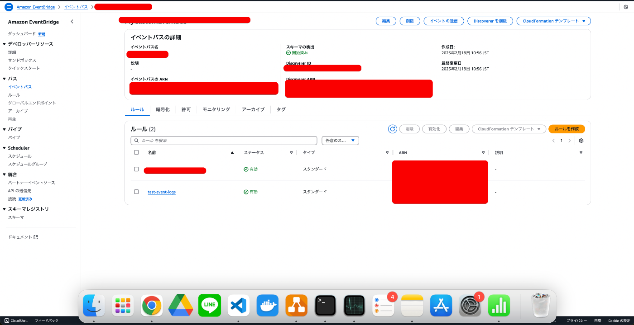Switch to the 暗号化 tab

pos(163,109)
